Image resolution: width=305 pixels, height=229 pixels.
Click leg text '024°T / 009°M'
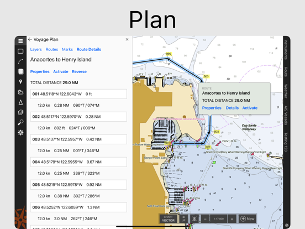click(x=82, y=128)
